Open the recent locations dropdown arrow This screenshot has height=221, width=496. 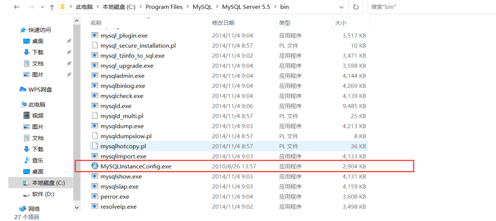coord(43,7)
